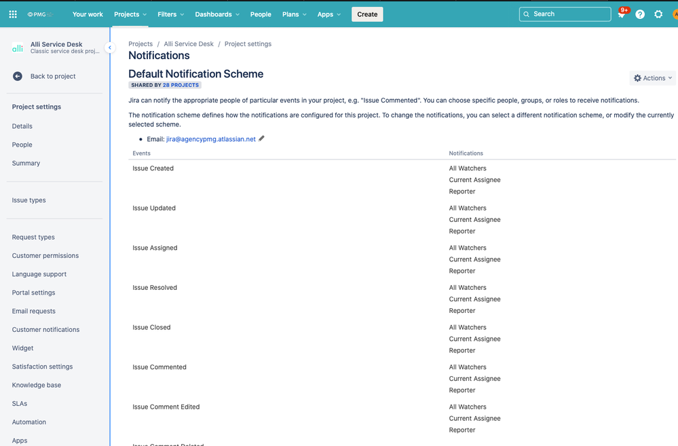Click All Watchers for Issue Created
The width and height of the screenshot is (678, 446).
468,168
